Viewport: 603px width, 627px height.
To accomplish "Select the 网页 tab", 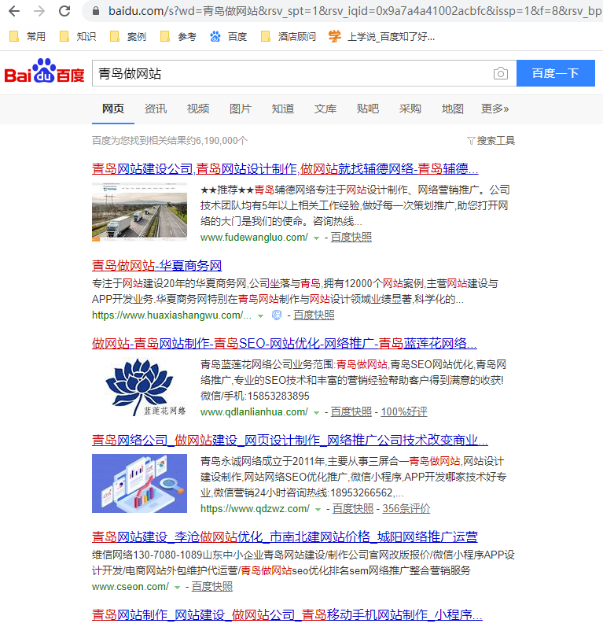I will pos(113,109).
